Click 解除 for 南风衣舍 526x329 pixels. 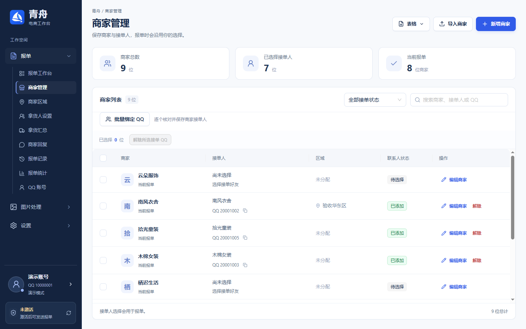477,206
